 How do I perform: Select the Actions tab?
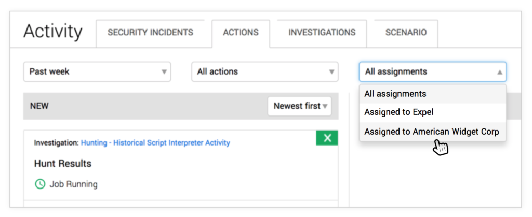click(241, 33)
